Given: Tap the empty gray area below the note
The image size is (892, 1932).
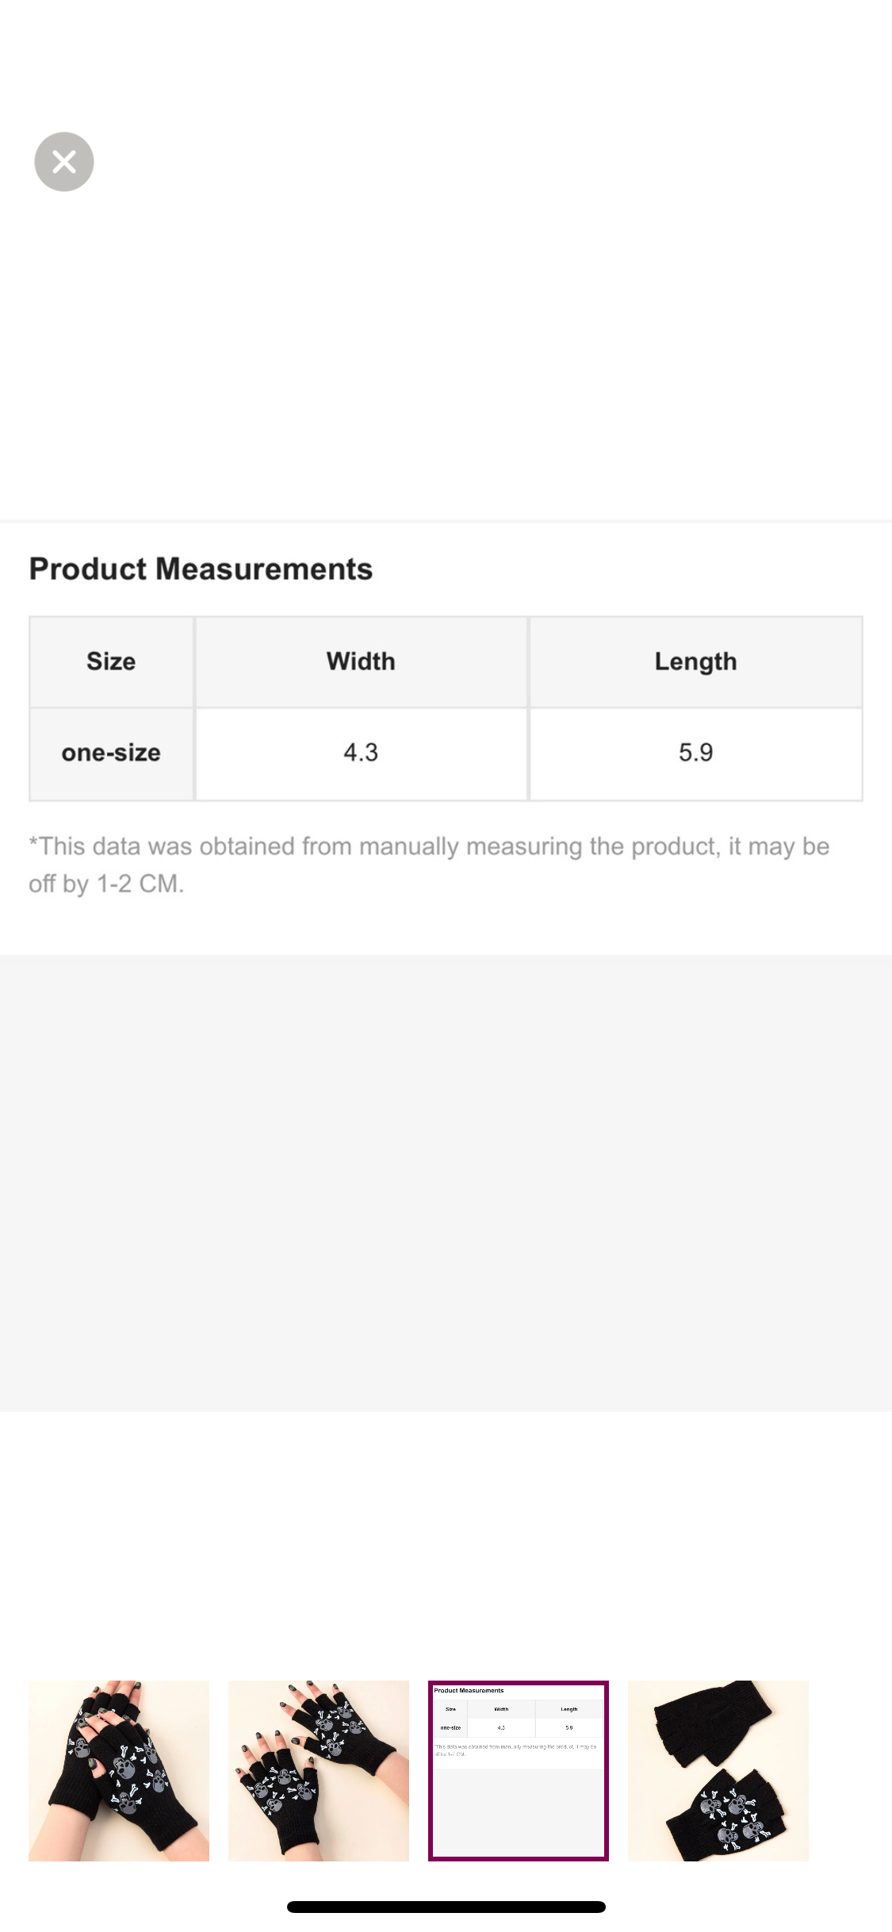Looking at the screenshot, I should 446,1182.
